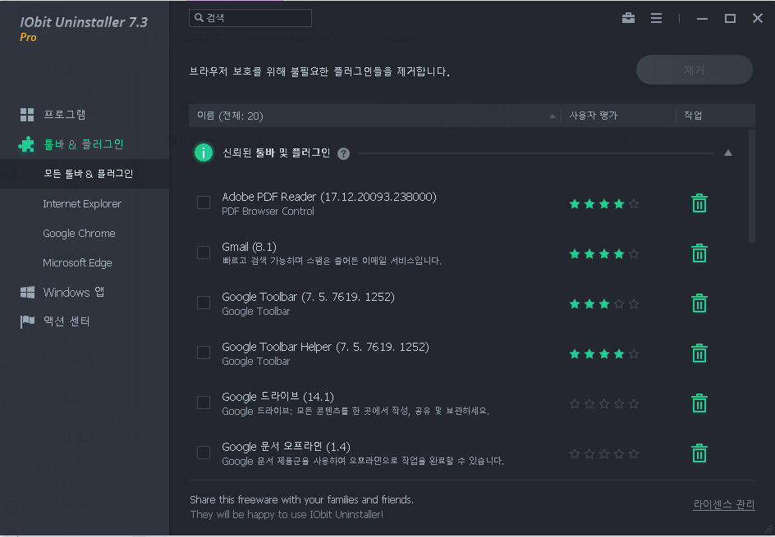Check the Google Toolbar Helper checkbox
This screenshot has width=775, height=537.
[204, 353]
